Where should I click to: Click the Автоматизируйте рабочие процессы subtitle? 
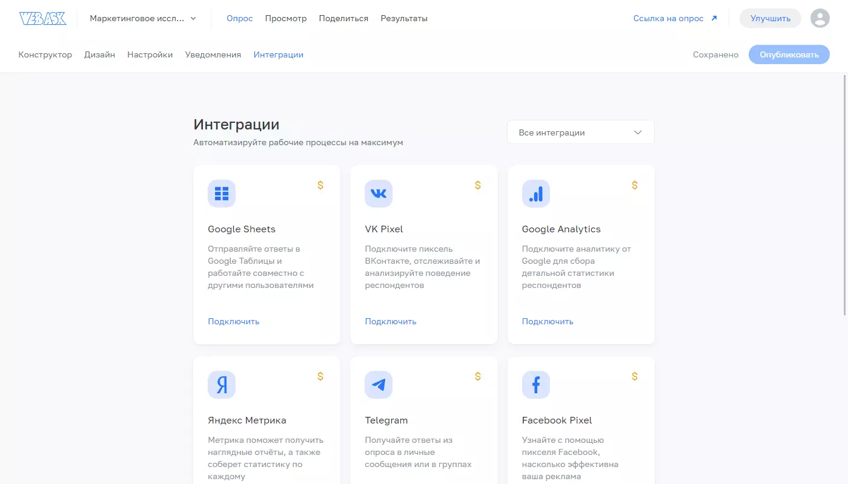(x=298, y=143)
